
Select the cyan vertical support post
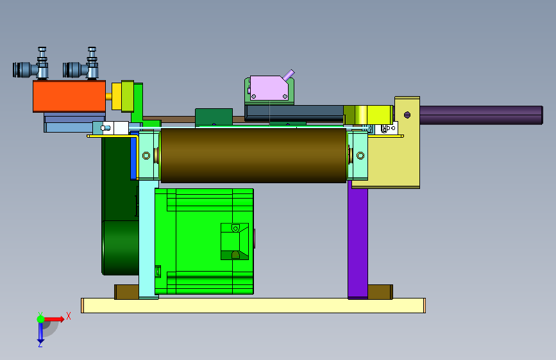pyautogui.click(x=148, y=240)
